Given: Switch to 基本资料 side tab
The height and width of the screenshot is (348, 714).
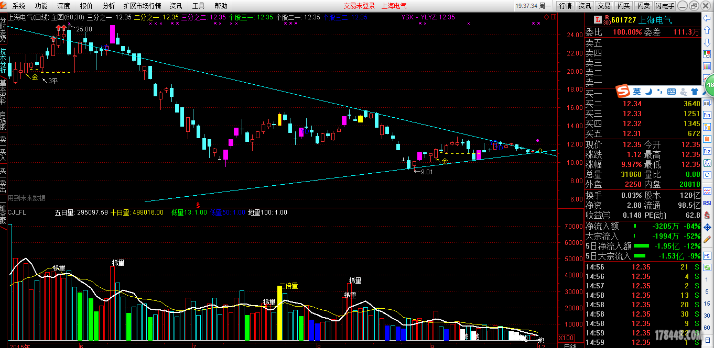Looking at the screenshot, I should click(x=3, y=93).
